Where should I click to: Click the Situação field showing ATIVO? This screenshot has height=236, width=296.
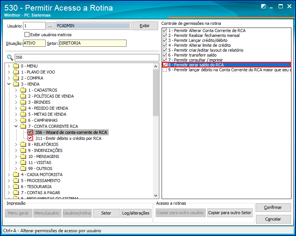(34, 43)
